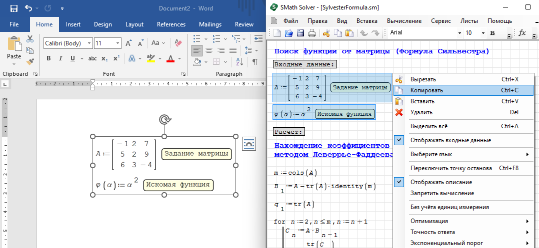Click 'Запретить вычисление' in the context menu

(463, 193)
